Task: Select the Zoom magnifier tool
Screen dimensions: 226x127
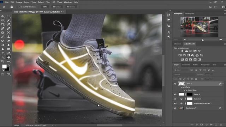Action: pyautogui.click(x=2, y=61)
